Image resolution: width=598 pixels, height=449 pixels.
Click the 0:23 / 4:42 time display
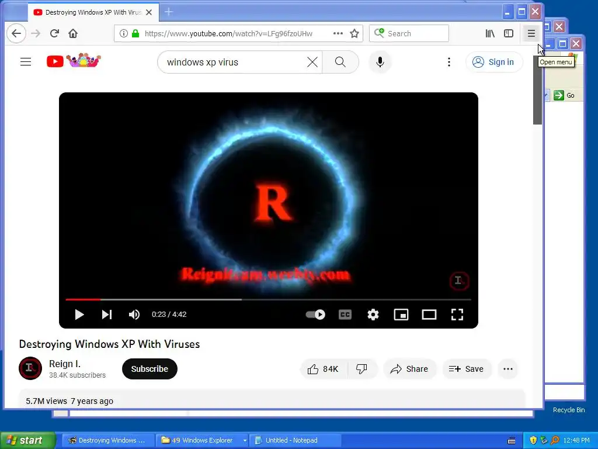tap(169, 315)
